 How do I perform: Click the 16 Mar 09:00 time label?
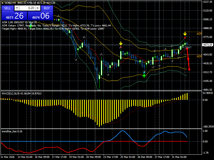point(42,157)
